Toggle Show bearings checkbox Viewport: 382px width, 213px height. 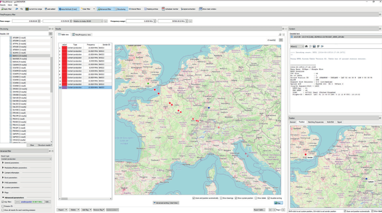[x=221, y=198]
